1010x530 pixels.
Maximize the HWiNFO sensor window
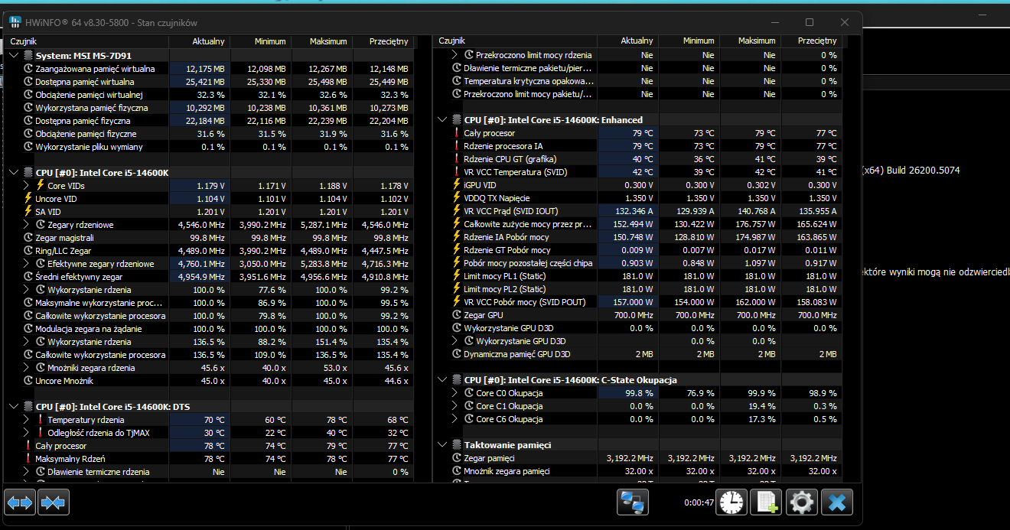[x=810, y=22]
